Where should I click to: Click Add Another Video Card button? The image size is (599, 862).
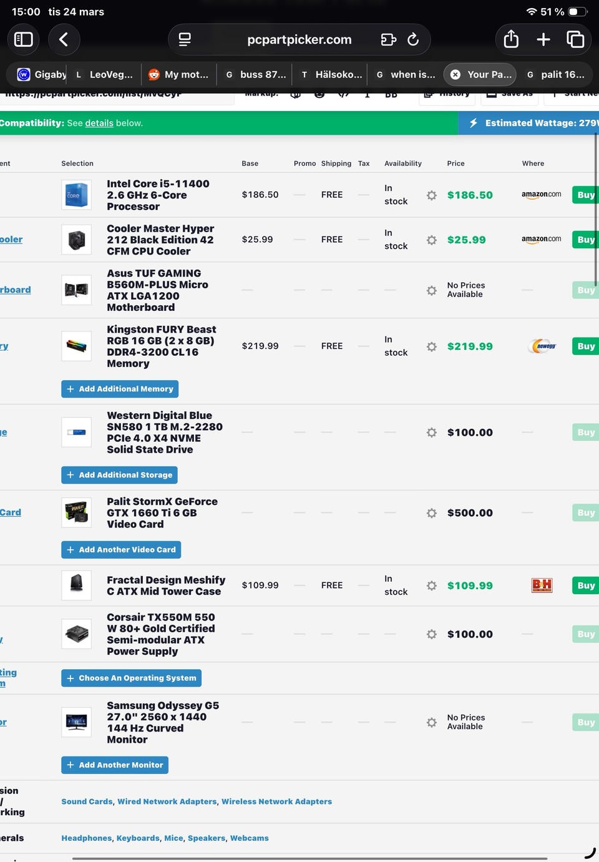pos(121,550)
